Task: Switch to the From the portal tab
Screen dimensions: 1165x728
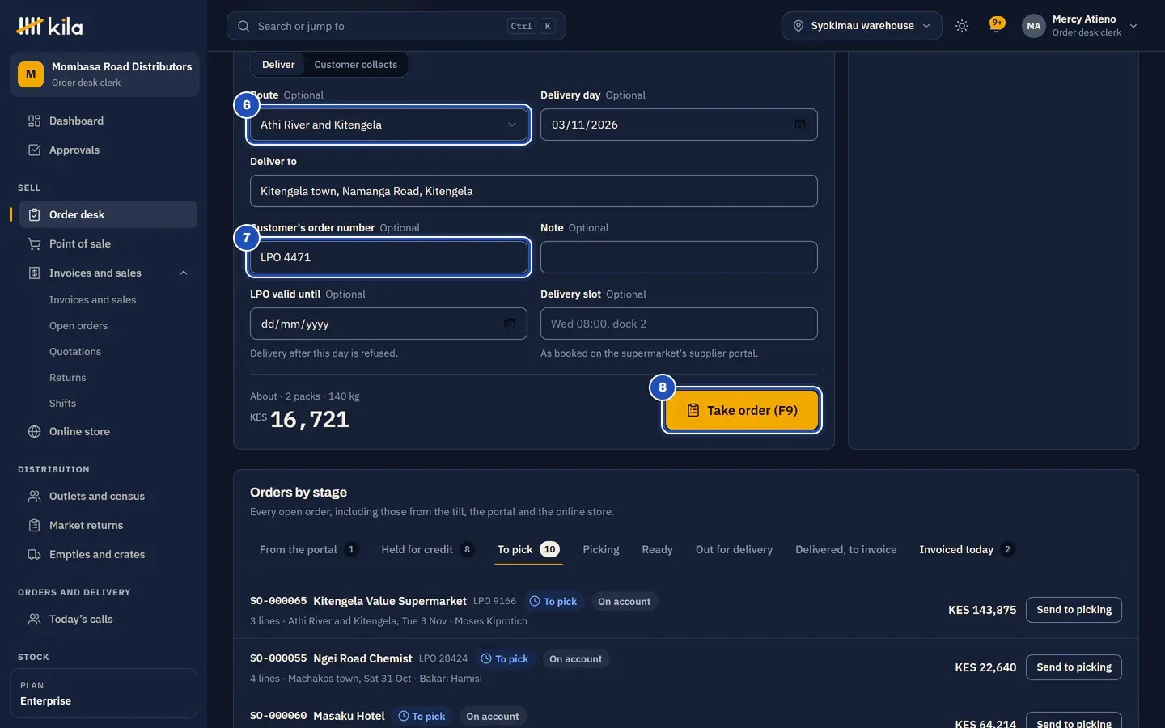Action: (x=308, y=549)
